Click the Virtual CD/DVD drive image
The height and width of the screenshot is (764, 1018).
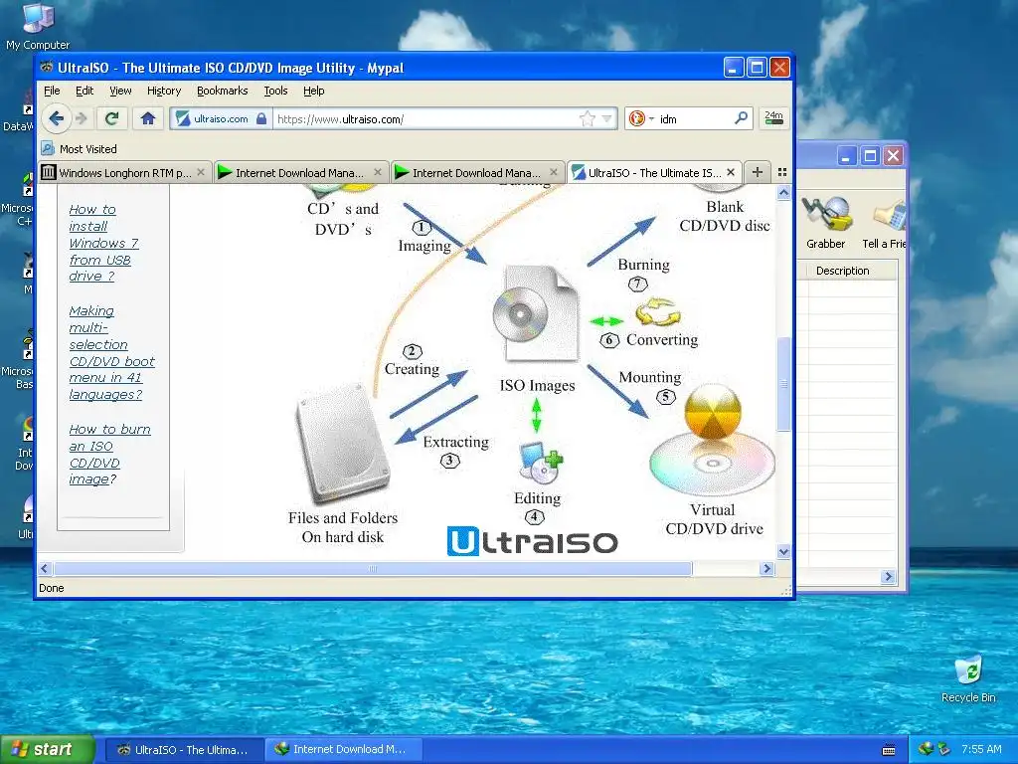coord(712,440)
